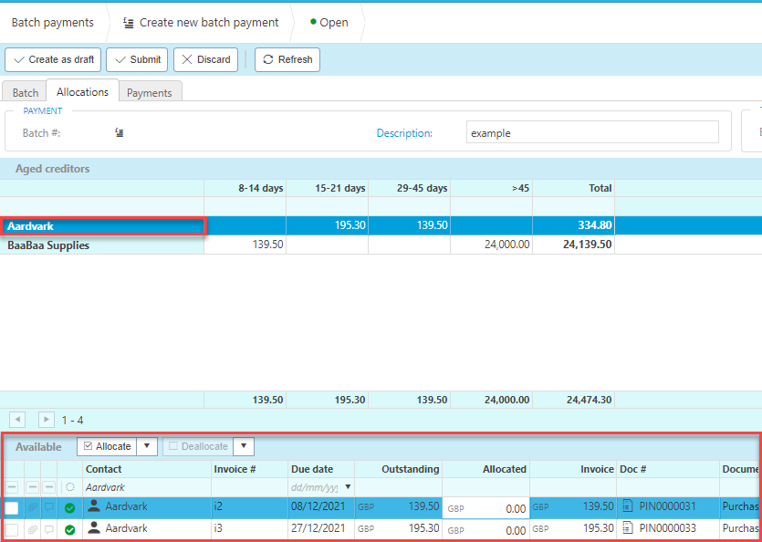Screen dimensions: 762x542
Task: Click the green status check in the i2 row
Action: click(69, 507)
